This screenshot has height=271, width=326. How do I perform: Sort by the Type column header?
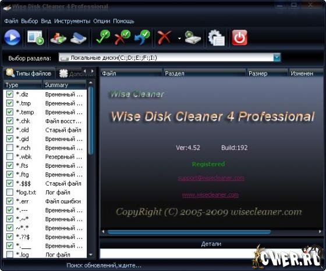23,85
